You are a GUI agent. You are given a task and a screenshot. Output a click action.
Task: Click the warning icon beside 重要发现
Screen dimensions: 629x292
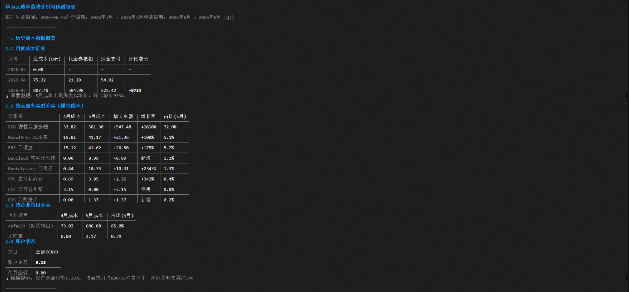(x=7, y=96)
